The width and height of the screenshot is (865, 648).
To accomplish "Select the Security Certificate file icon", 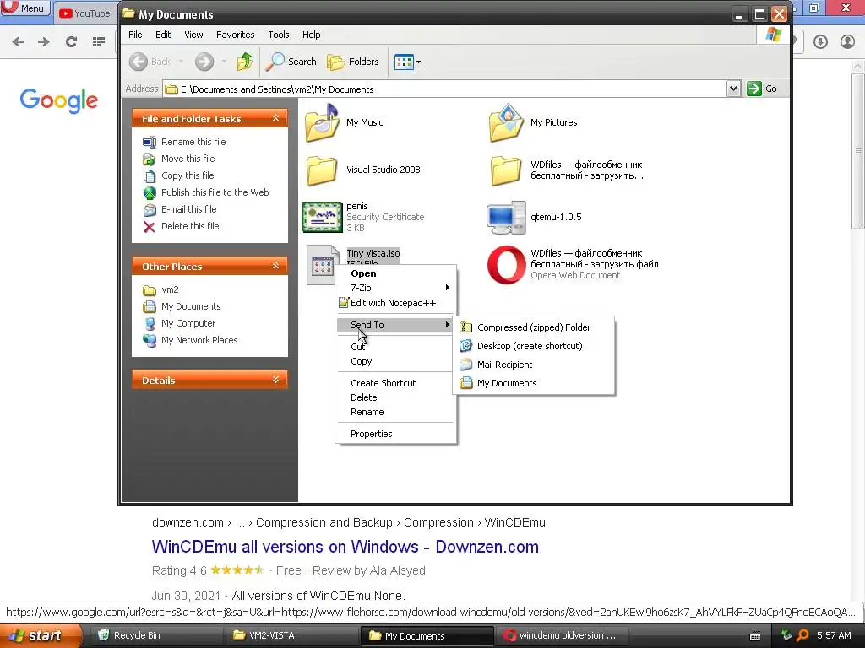I will coord(322,217).
